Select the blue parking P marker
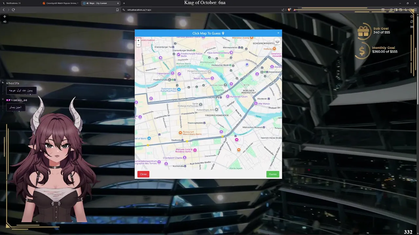Viewport: 419px width, 235px height. [247, 65]
